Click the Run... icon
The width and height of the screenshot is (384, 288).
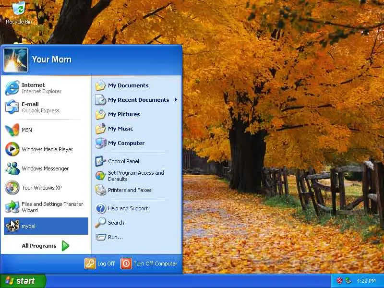[100, 237]
